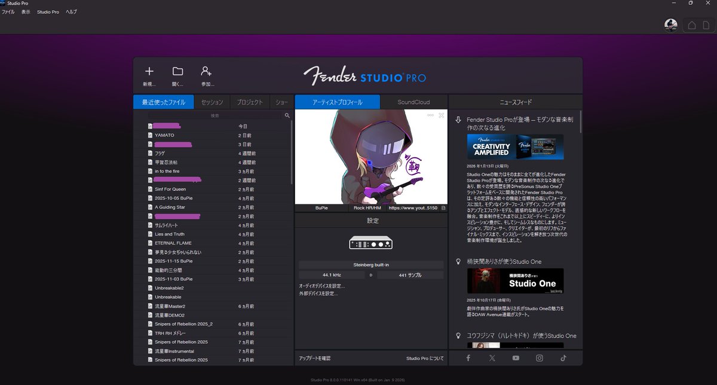
Task: Open the ヘルプ menu
Action: click(x=71, y=12)
